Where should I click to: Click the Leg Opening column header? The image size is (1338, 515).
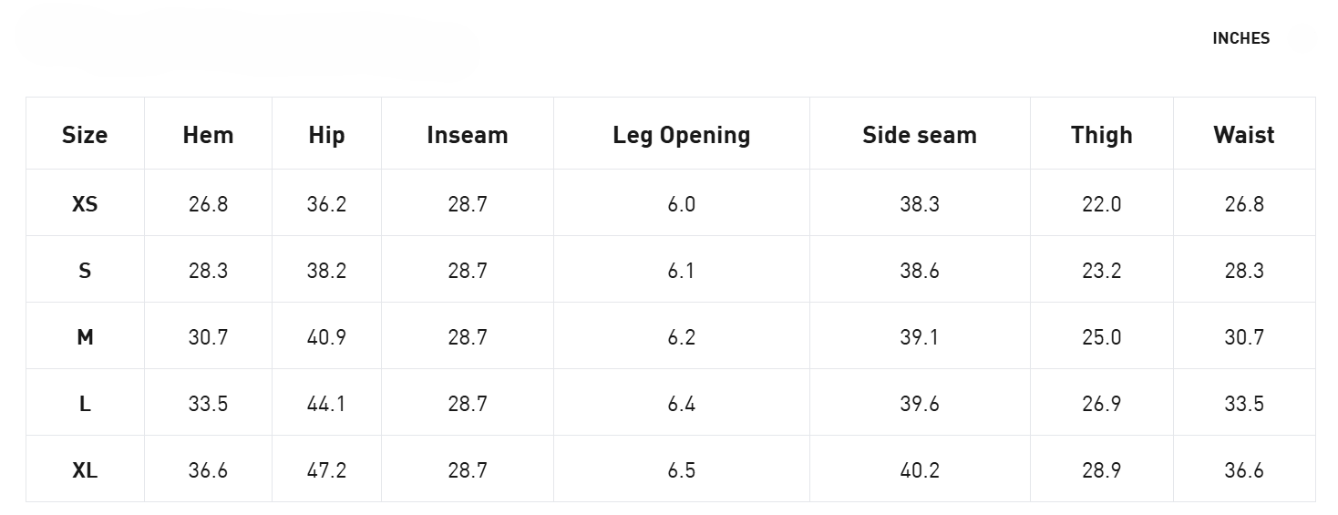[682, 135]
